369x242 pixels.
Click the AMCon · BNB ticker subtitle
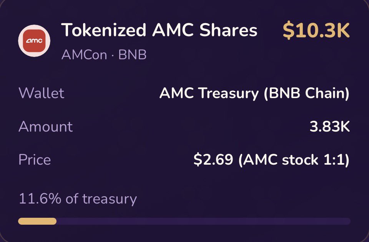pyautogui.click(x=104, y=55)
